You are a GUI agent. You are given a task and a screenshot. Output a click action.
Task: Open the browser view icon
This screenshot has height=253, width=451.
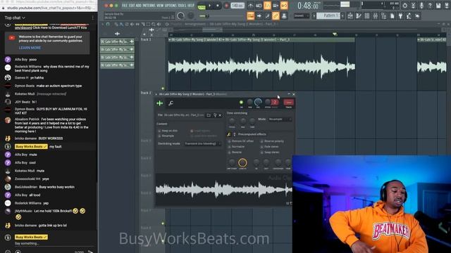383,16
